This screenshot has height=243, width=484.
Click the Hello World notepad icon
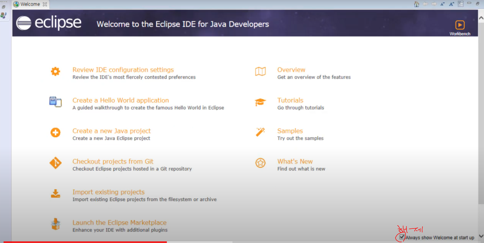point(55,102)
